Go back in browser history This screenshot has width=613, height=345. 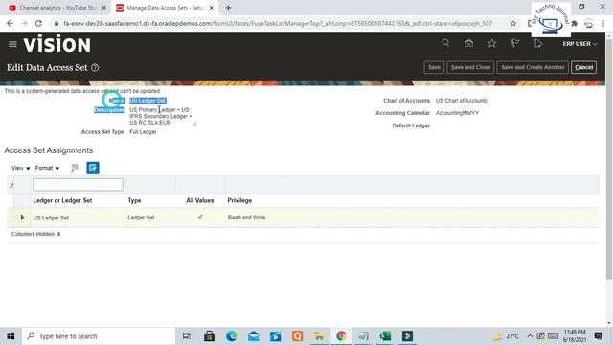(10, 23)
